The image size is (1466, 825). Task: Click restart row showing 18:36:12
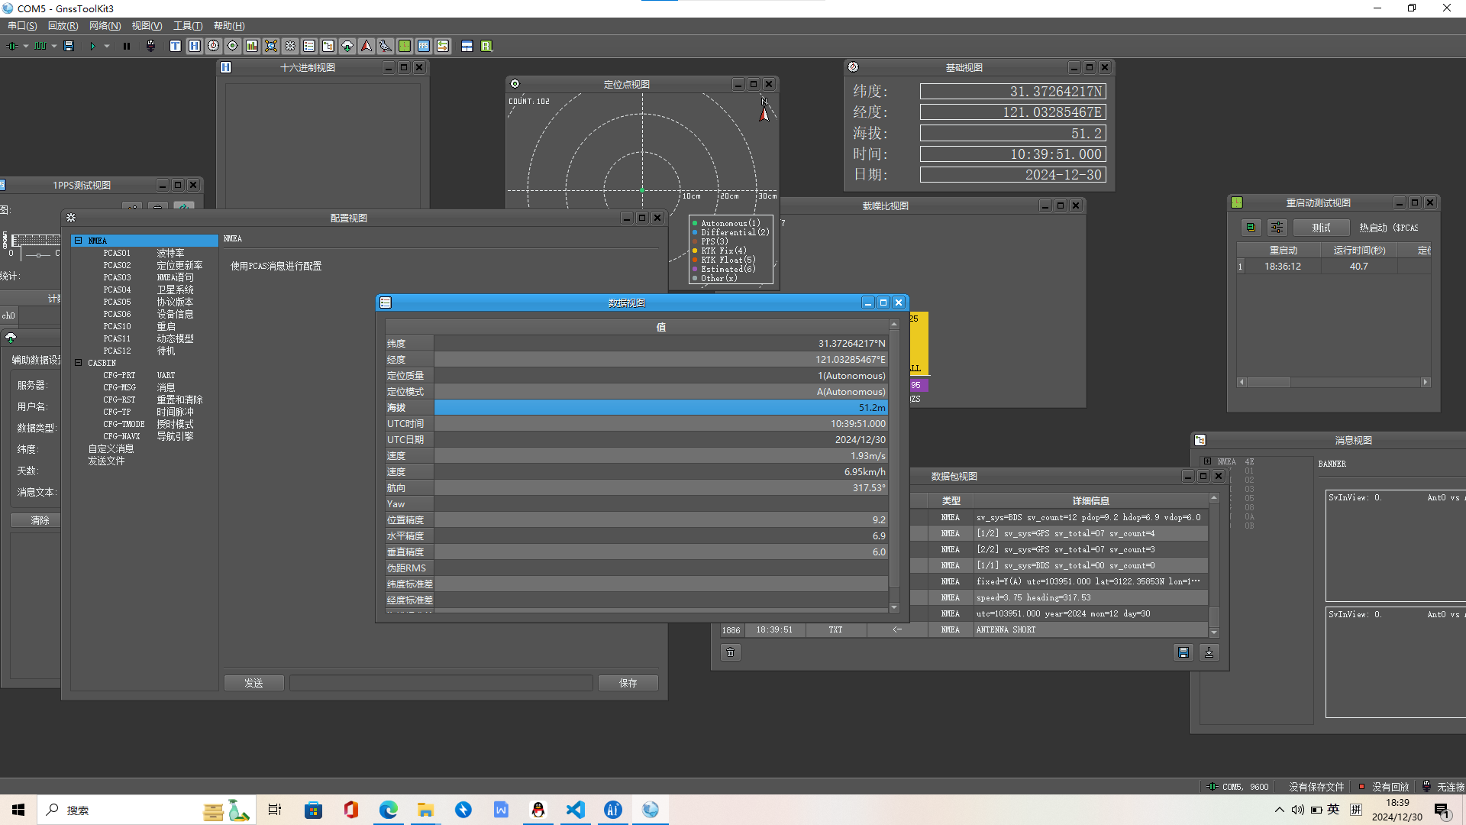(1333, 267)
